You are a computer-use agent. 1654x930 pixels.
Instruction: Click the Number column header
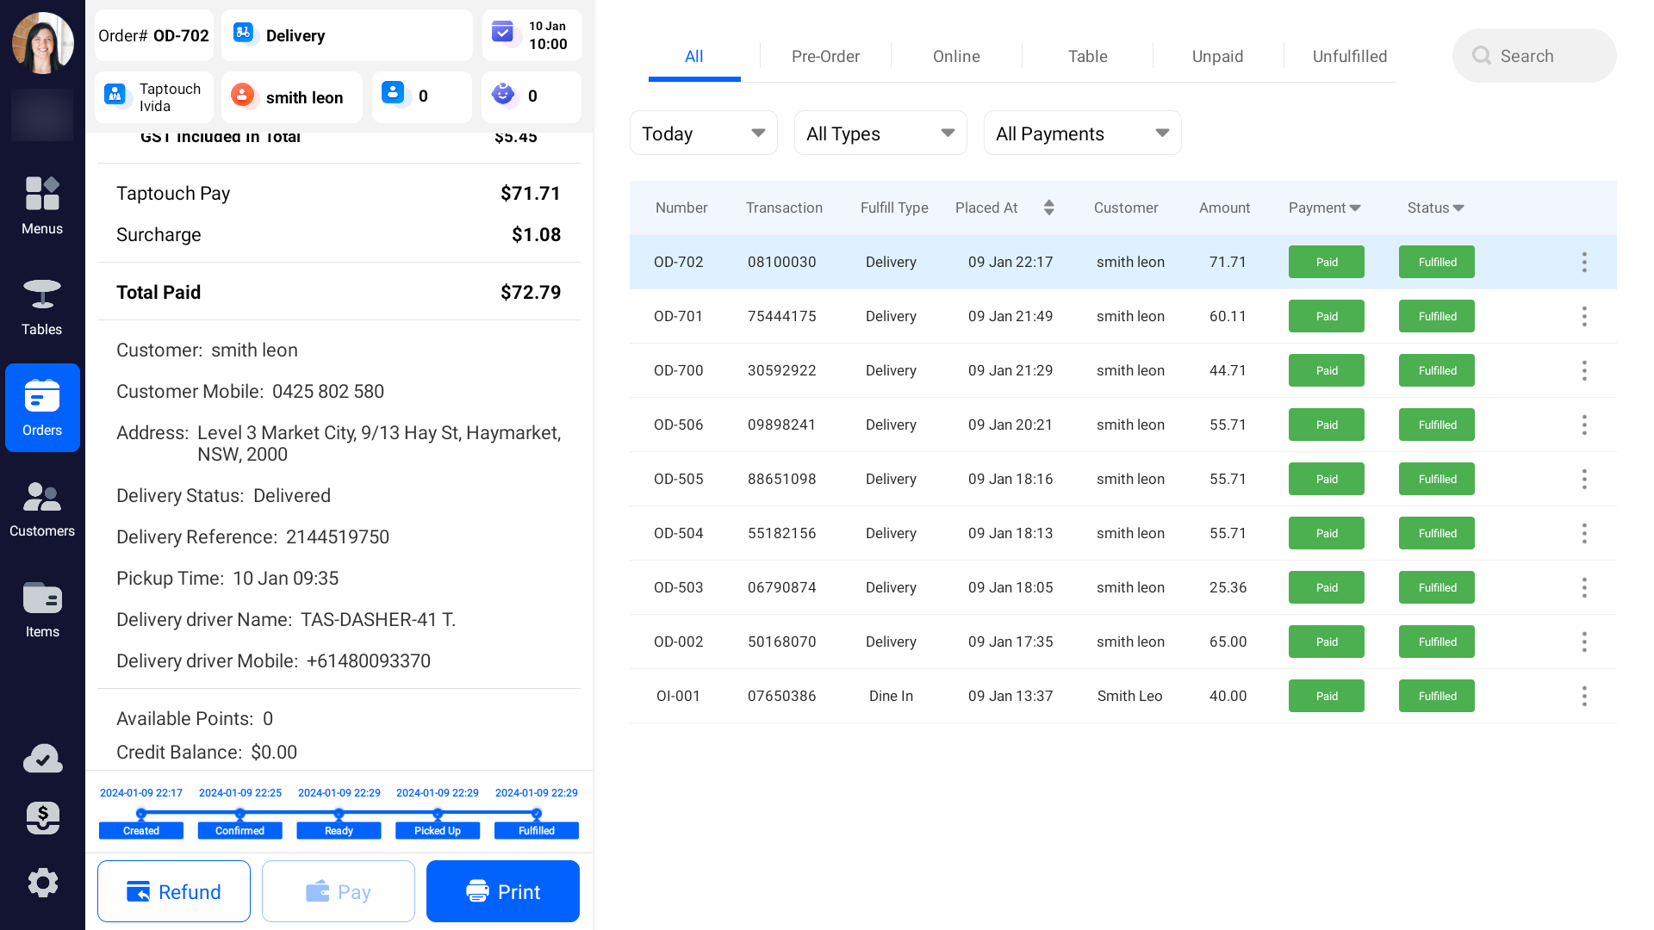(x=681, y=208)
